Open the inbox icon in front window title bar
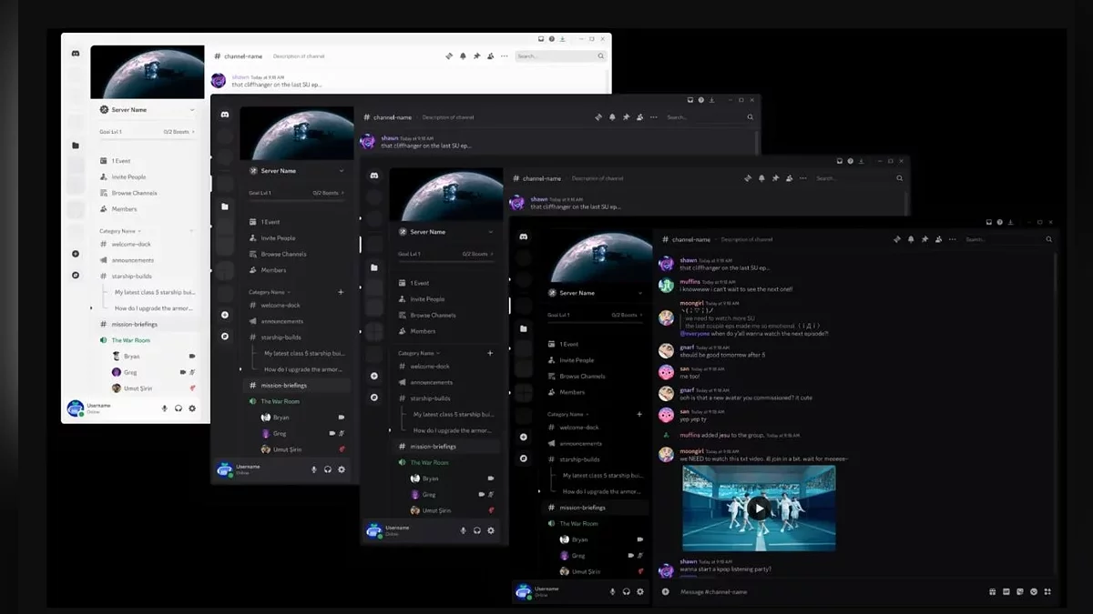This screenshot has width=1093, height=614. (988, 222)
